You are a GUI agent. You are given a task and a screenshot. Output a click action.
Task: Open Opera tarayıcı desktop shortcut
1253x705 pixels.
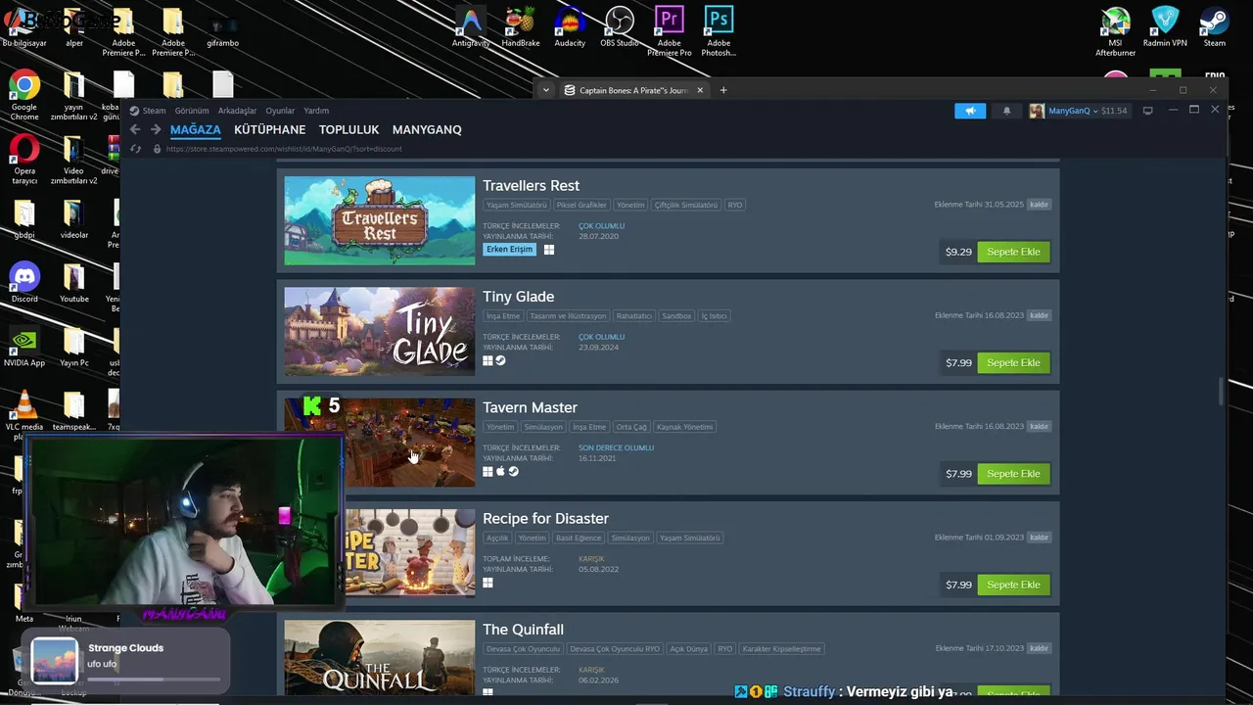(24, 158)
